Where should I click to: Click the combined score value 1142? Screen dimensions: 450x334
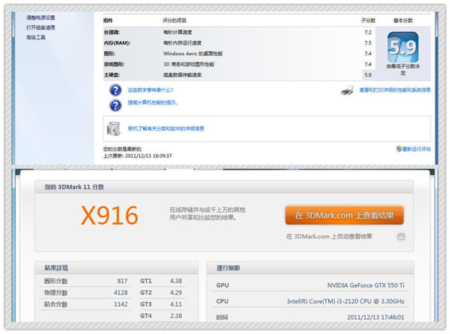[x=121, y=304]
